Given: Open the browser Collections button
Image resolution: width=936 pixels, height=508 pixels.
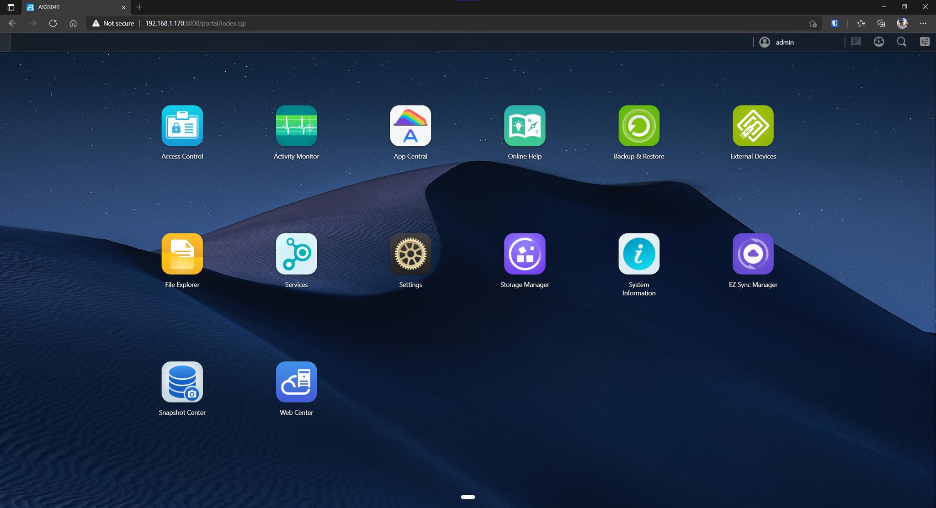Looking at the screenshot, I should [x=881, y=23].
